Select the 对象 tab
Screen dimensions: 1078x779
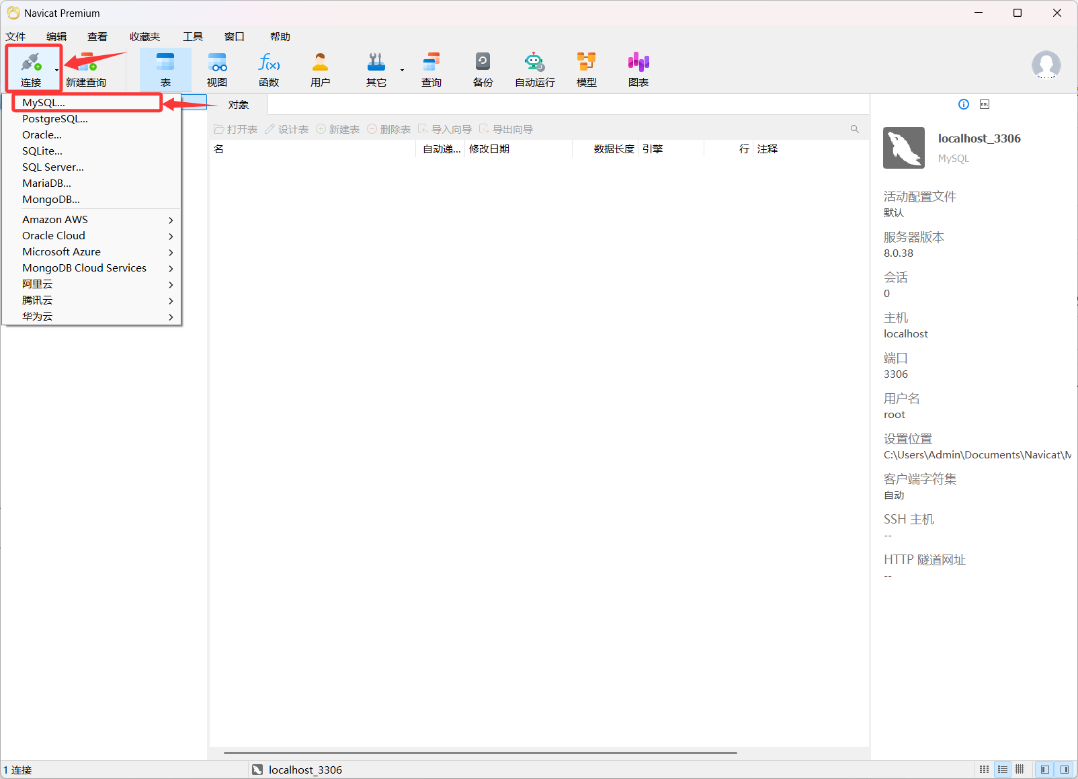point(239,105)
